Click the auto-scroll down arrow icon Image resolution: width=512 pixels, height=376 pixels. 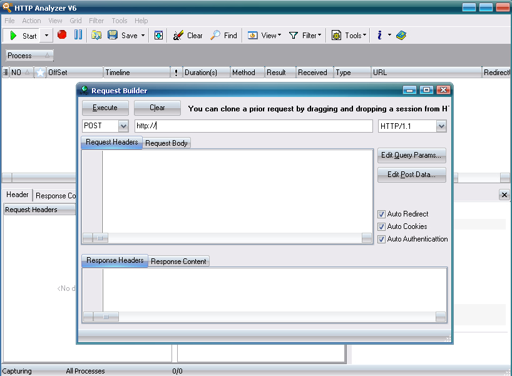click(159, 35)
